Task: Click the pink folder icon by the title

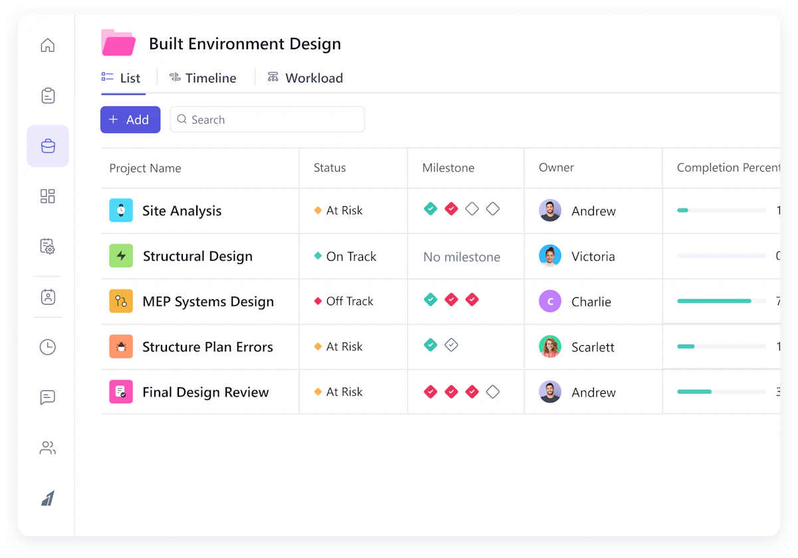Action: coord(118,43)
